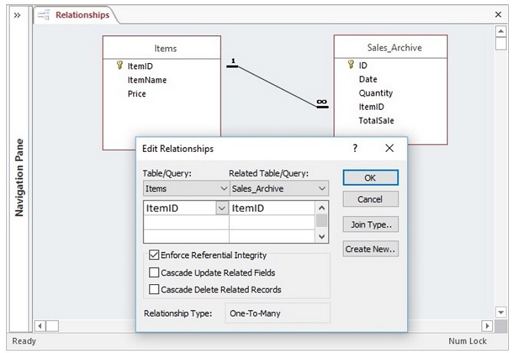Click the vertical Navigation Pane label

point(19,178)
